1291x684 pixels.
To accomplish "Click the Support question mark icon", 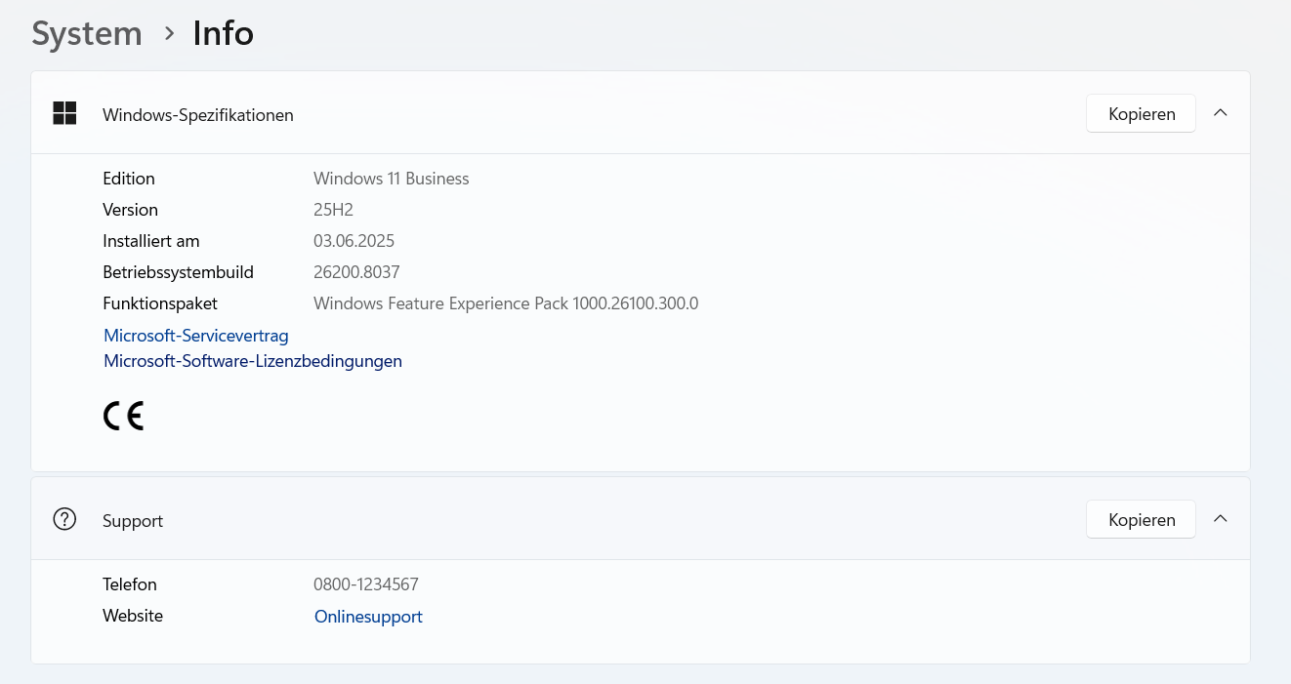I will tap(64, 519).
